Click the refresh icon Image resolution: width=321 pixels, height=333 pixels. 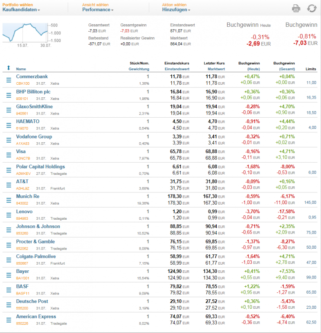tap(312, 9)
